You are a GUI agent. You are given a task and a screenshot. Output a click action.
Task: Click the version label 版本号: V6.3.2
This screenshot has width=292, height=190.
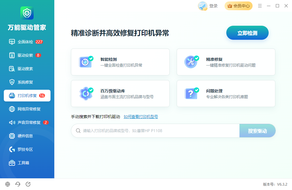coord(275,184)
